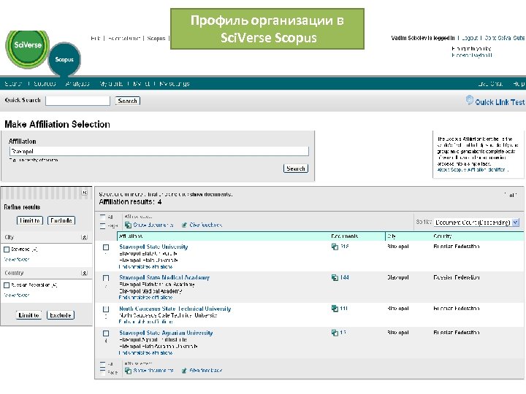526x394 pixels.
Task: Click View fewer under Country filter
Action: coord(16,295)
